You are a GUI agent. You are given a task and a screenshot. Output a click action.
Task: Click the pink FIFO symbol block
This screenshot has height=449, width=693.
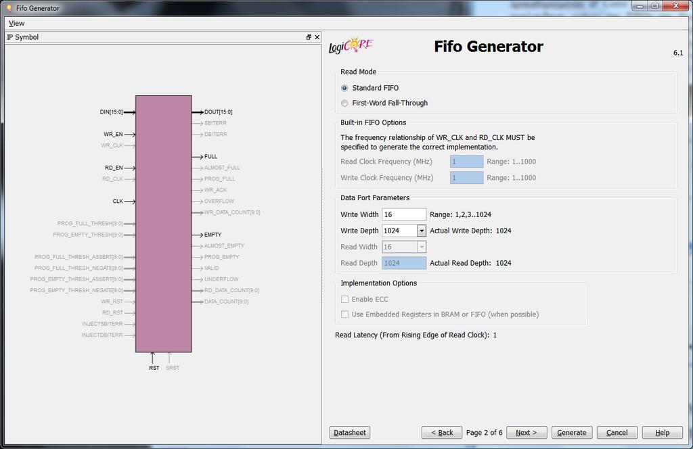pos(164,224)
